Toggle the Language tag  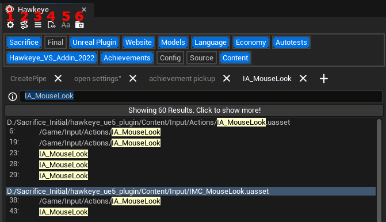211,43
